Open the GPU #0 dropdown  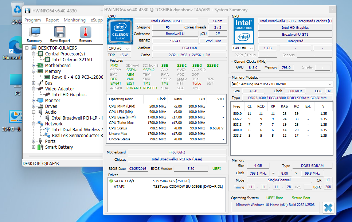(243, 48)
